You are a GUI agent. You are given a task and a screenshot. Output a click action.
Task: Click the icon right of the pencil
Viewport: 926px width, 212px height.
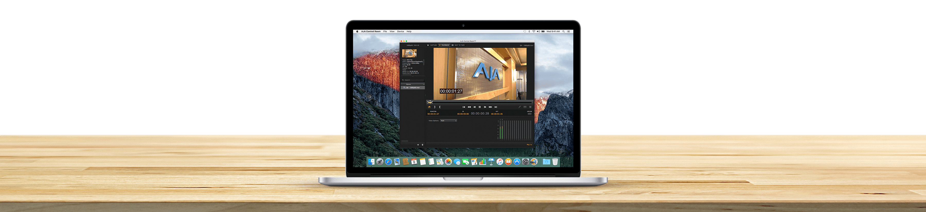tap(525, 107)
